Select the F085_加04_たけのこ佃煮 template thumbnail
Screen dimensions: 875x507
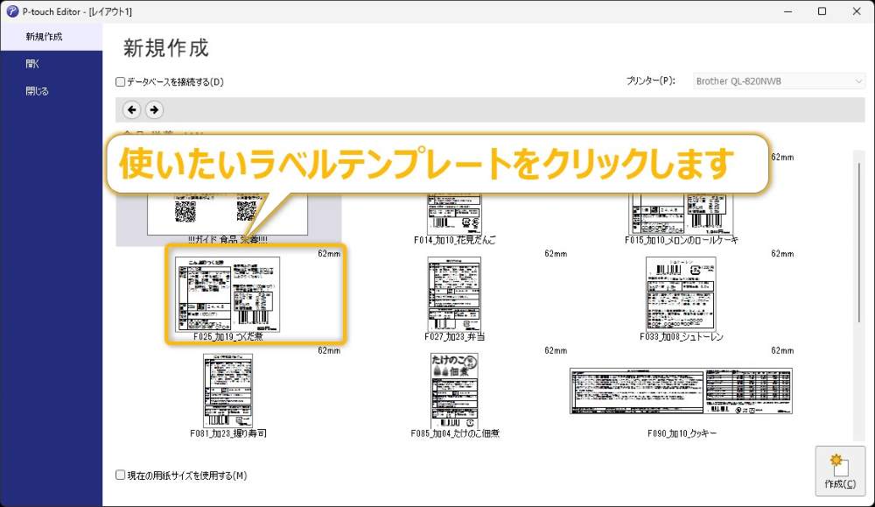[x=454, y=391]
